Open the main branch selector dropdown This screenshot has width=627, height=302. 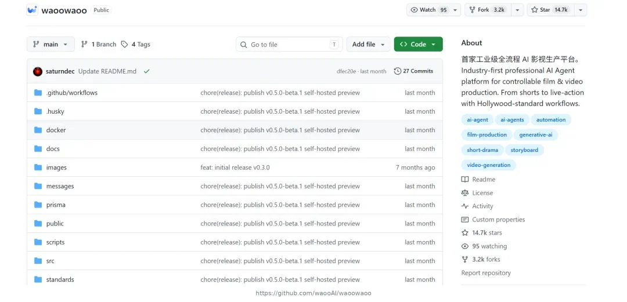pyautogui.click(x=51, y=44)
